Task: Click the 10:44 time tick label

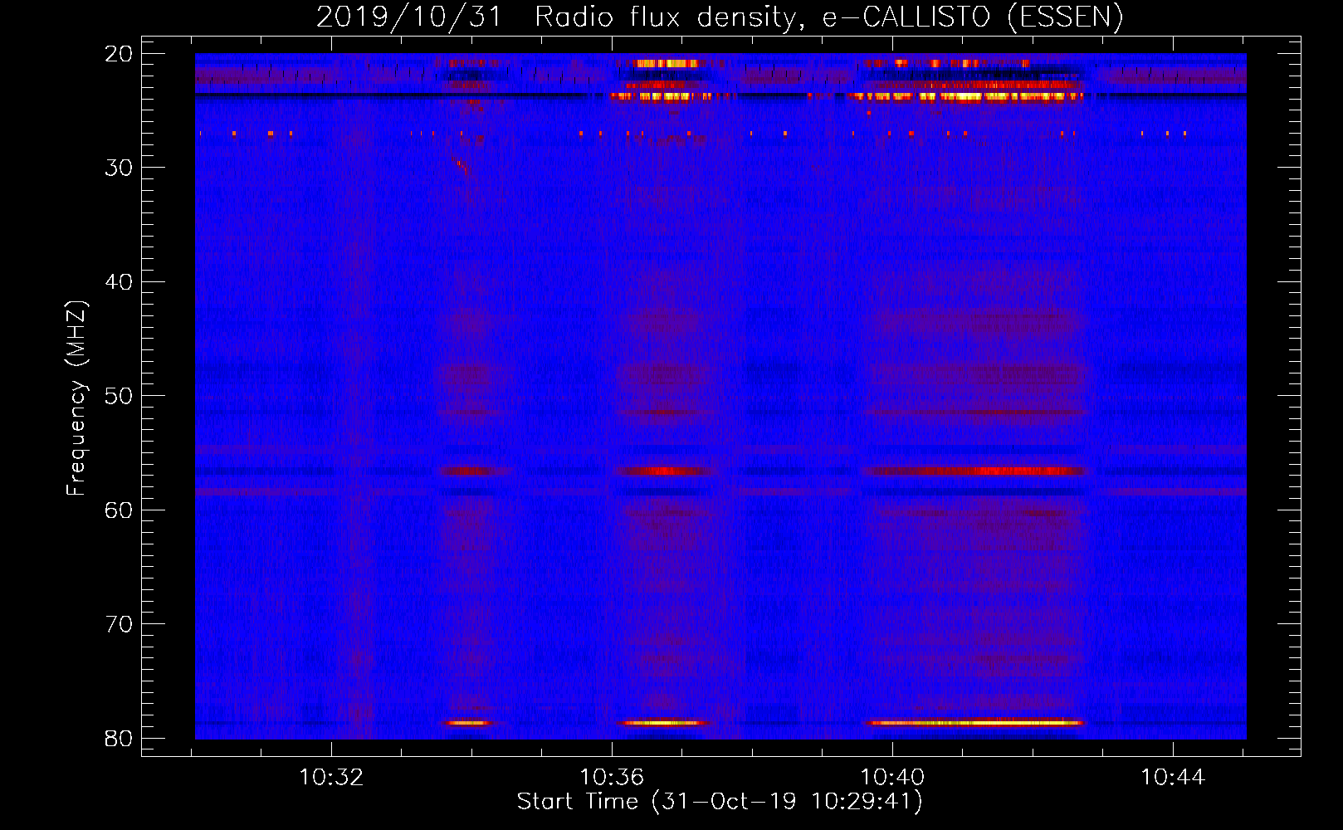Action: [1173, 778]
